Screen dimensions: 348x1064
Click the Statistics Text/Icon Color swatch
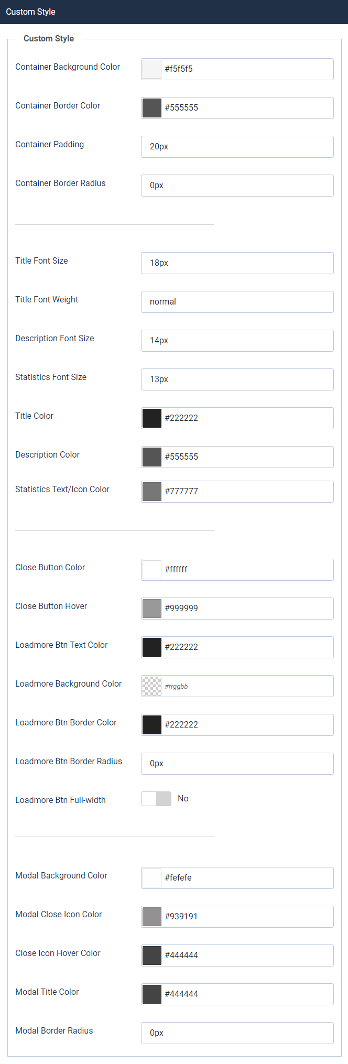pos(152,492)
